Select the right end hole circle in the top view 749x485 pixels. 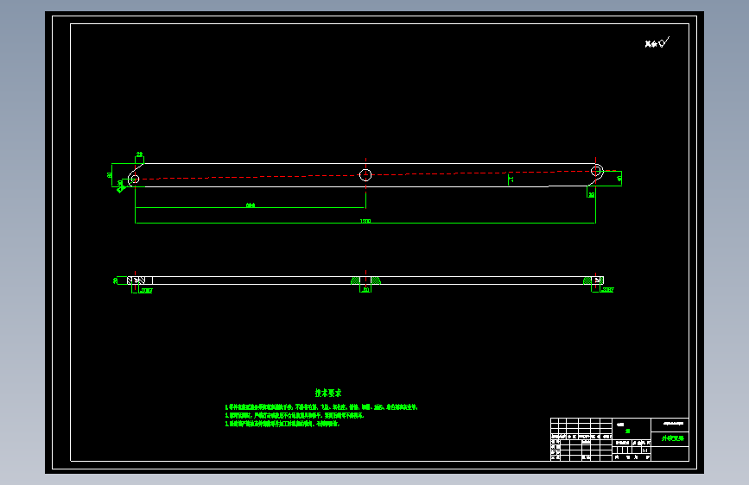click(597, 171)
